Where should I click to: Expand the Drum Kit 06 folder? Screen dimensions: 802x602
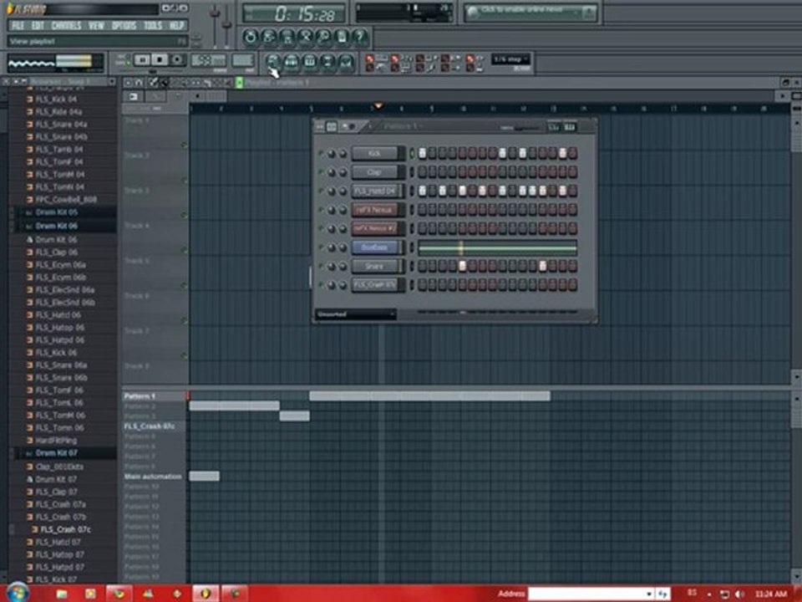[x=56, y=225]
